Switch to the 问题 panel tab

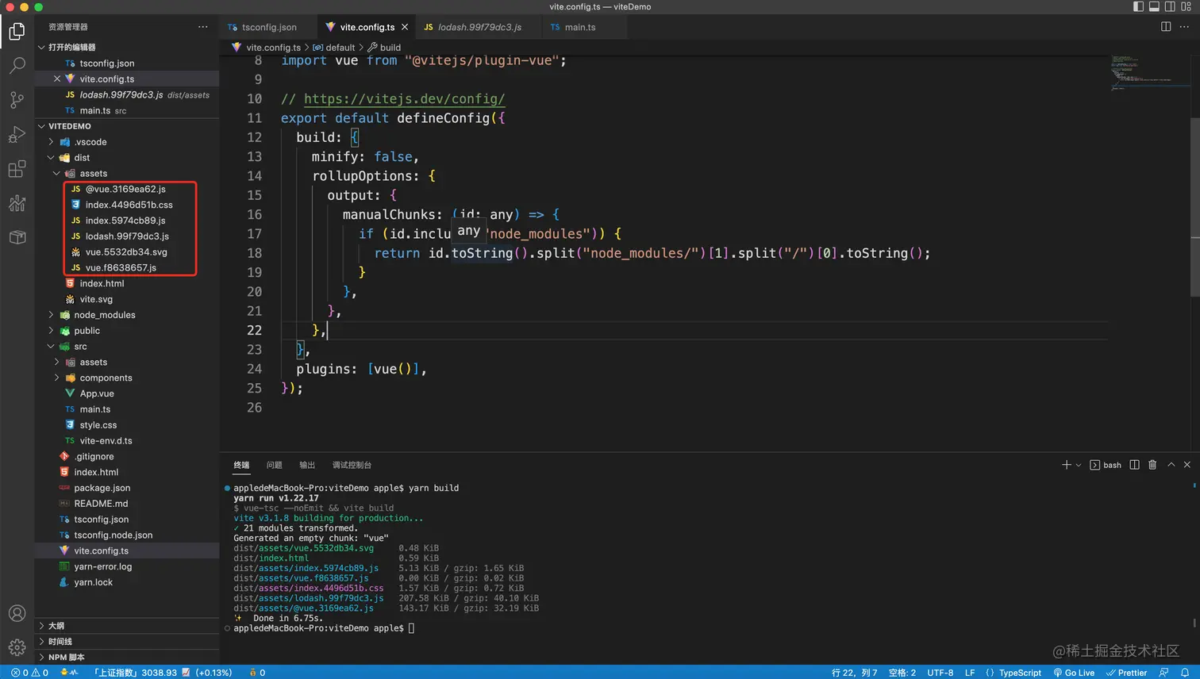pyautogui.click(x=274, y=465)
